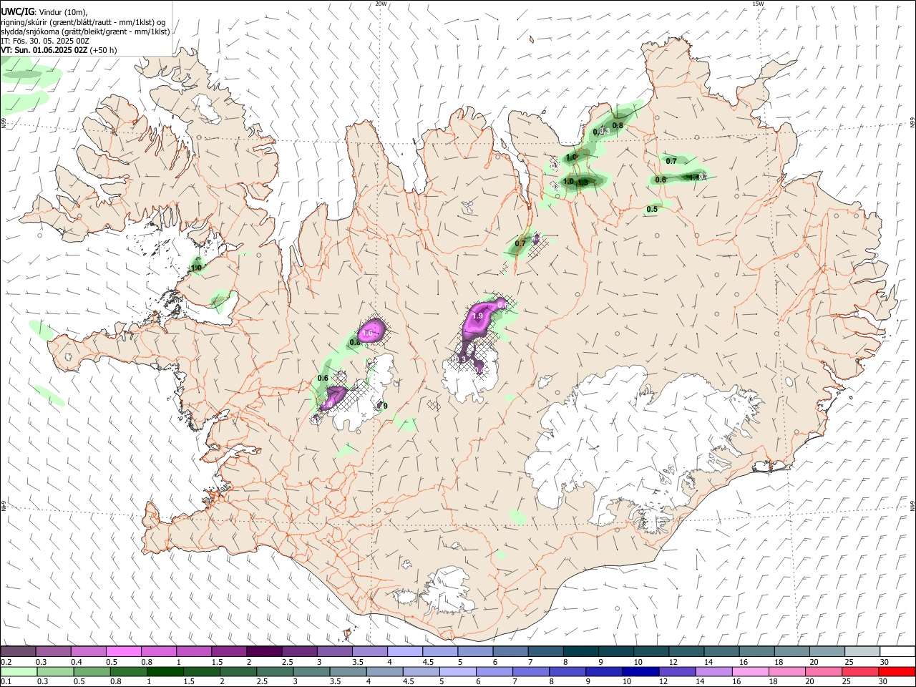Image resolution: width=916 pixels, height=687 pixels.
Task: Click the '20W' longitude label
Action: (x=381, y=4)
